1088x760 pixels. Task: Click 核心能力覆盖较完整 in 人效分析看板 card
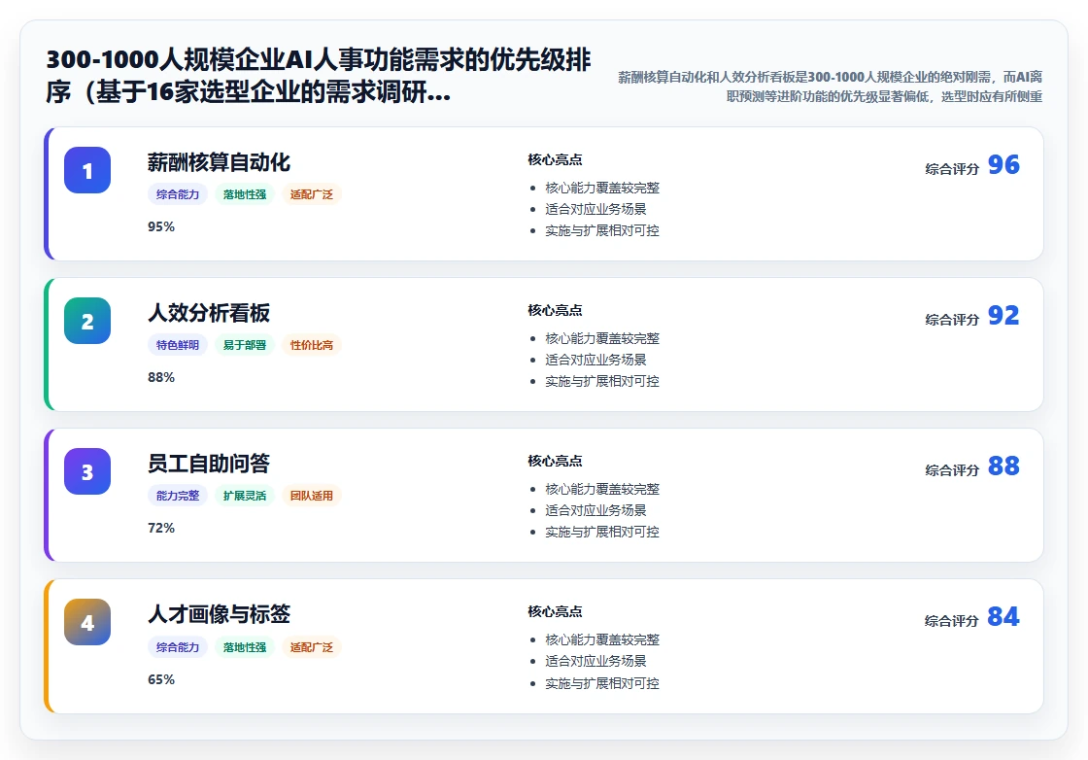tap(602, 339)
